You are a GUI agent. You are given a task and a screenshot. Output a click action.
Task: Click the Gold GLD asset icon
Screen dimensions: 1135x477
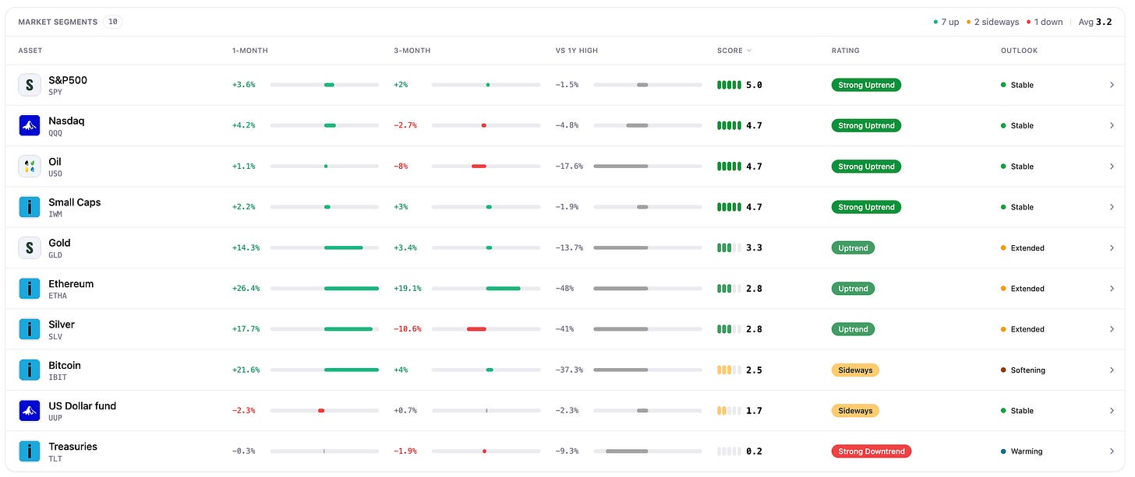pyautogui.click(x=30, y=247)
